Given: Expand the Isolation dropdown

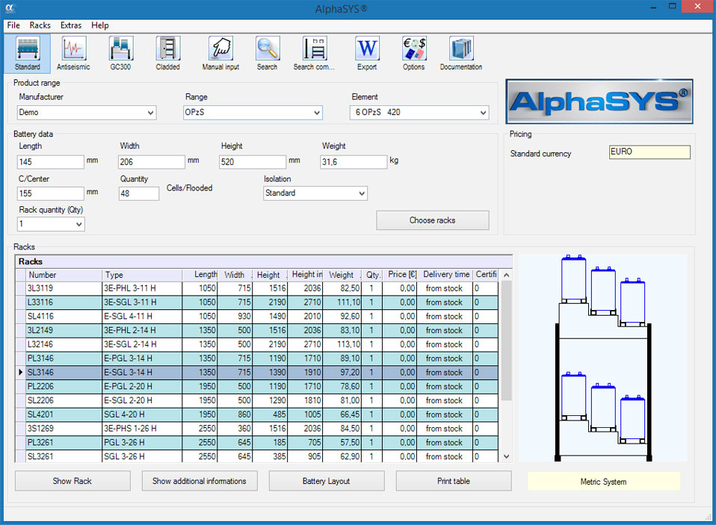Looking at the screenshot, I should [x=362, y=193].
